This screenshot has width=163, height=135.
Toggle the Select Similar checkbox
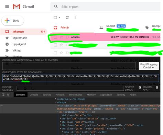click(140, 88)
